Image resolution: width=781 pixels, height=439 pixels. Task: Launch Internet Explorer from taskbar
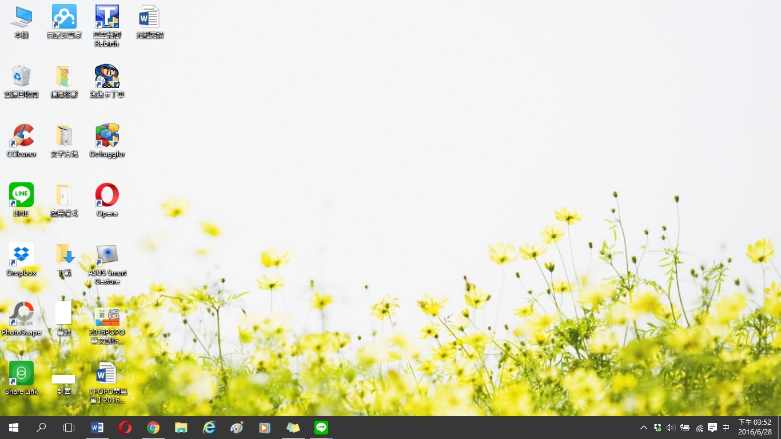(x=209, y=428)
